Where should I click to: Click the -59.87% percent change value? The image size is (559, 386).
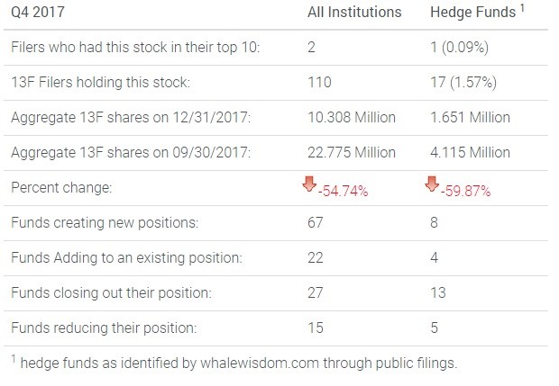point(463,190)
